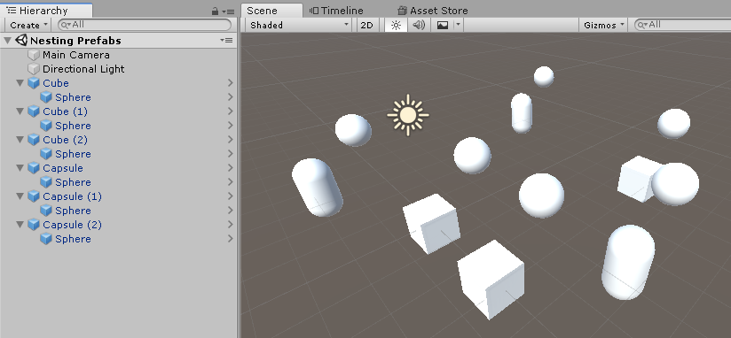Viewport: 731px width, 338px height.
Task: Open Nesting Prefabs scene options menu
Action: coord(226,41)
